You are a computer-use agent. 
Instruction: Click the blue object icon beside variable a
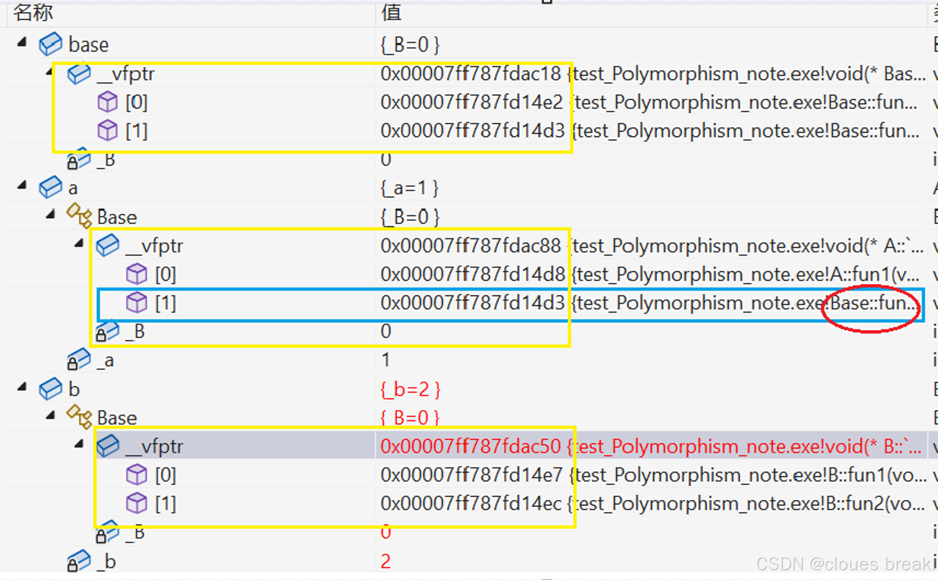tap(50, 188)
